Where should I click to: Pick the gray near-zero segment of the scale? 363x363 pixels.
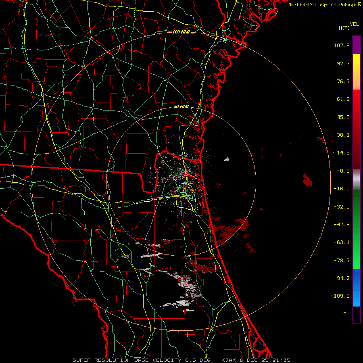pos(356,179)
